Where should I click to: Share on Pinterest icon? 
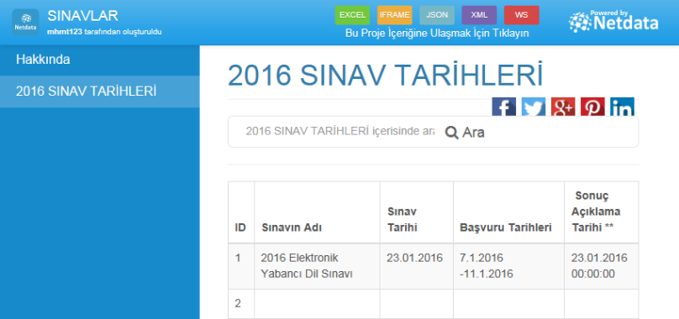(x=592, y=107)
